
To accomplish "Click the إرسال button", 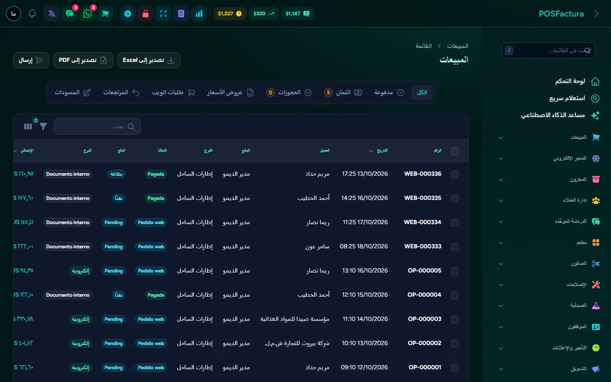I will click(x=31, y=60).
